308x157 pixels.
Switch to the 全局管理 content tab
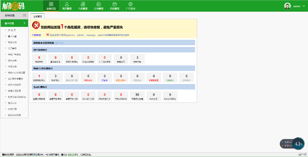pos(38,16)
